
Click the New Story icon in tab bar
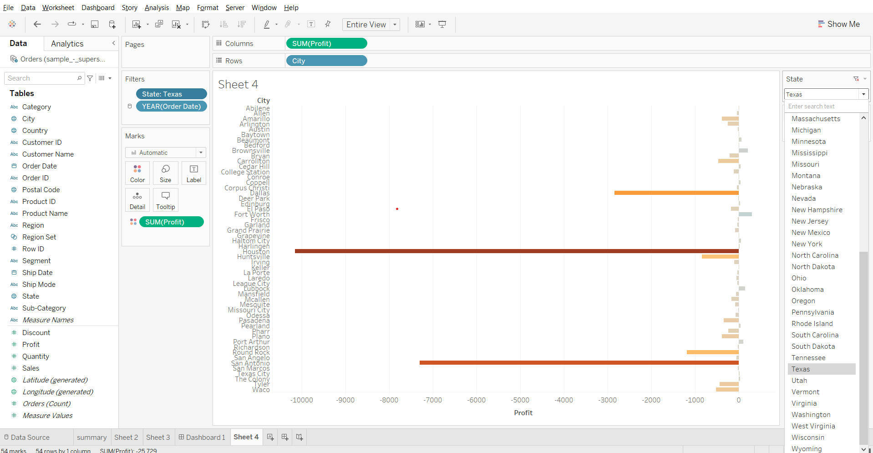[299, 437]
